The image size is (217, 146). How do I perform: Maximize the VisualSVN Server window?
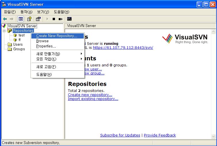(x=206, y=4)
